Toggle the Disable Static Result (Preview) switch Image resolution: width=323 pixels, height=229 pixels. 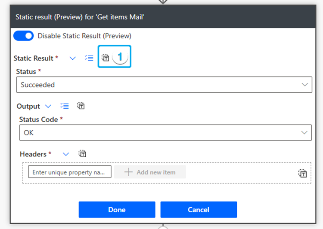click(23, 36)
